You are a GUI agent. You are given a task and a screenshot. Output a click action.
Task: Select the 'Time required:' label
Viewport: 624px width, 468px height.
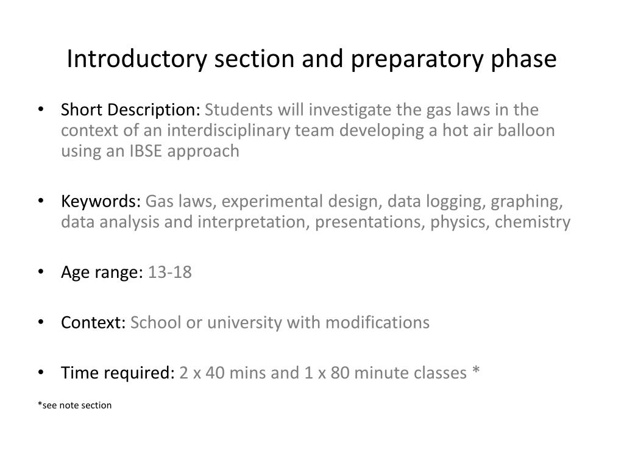click(118, 372)
